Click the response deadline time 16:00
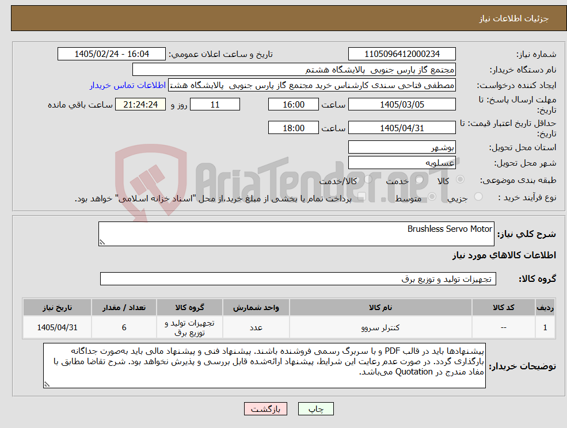The height and width of the screenshot is (428, 567). [x=293, y=105]
